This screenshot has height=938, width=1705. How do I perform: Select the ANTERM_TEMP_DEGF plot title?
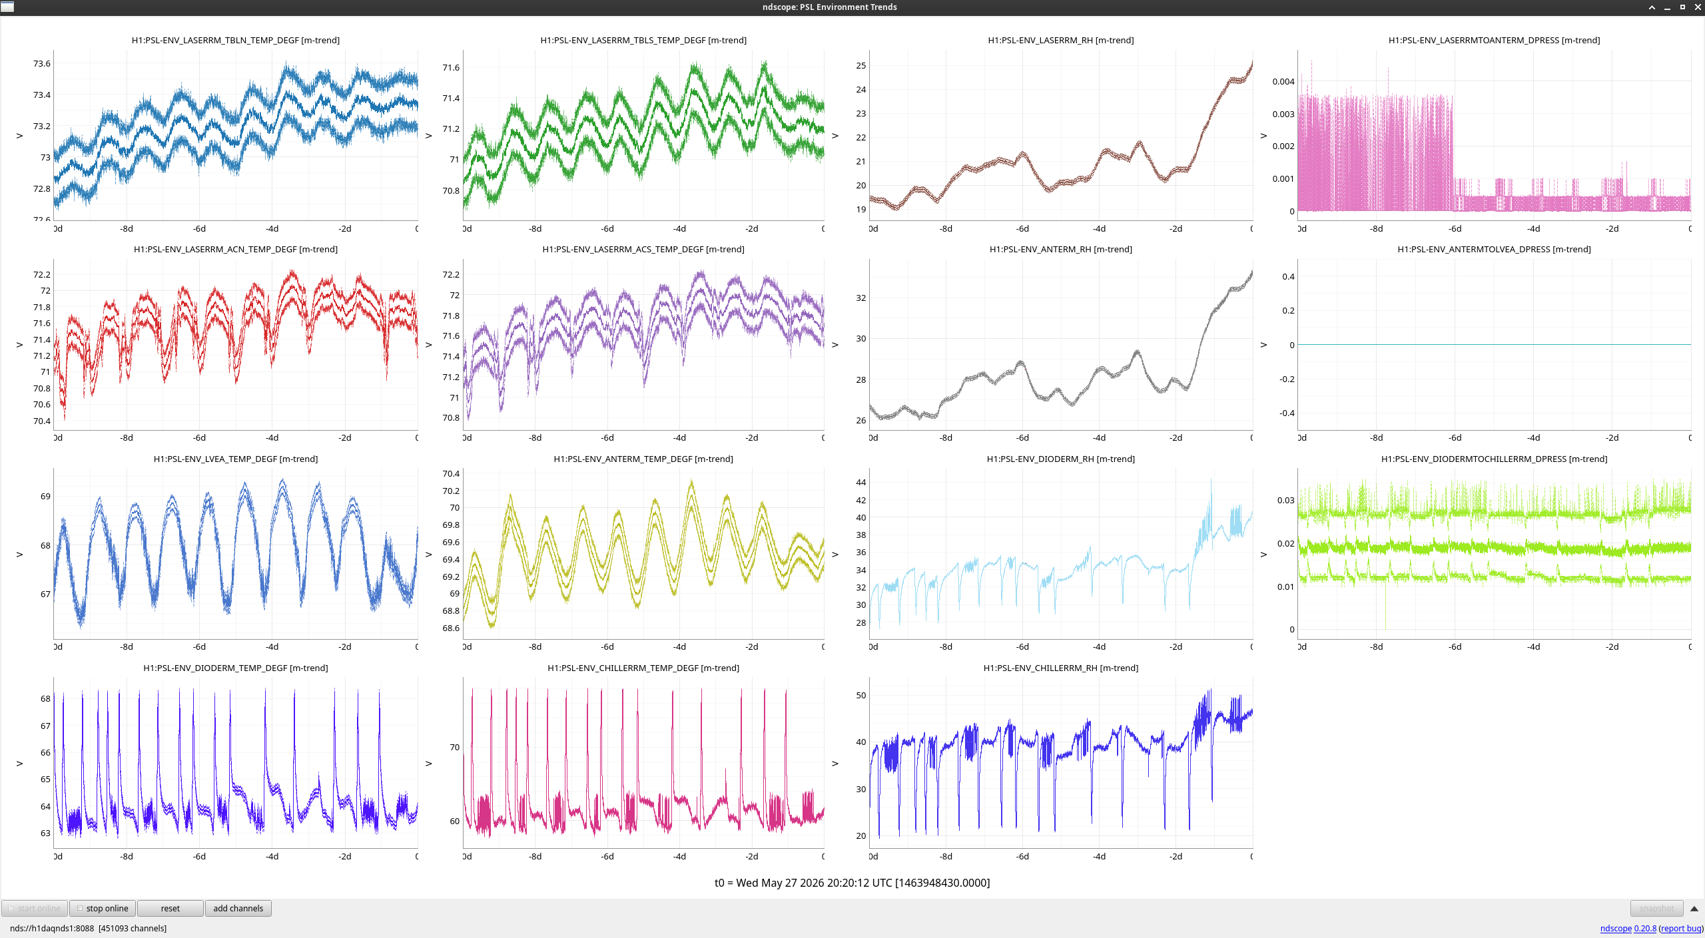click(643, 459)
